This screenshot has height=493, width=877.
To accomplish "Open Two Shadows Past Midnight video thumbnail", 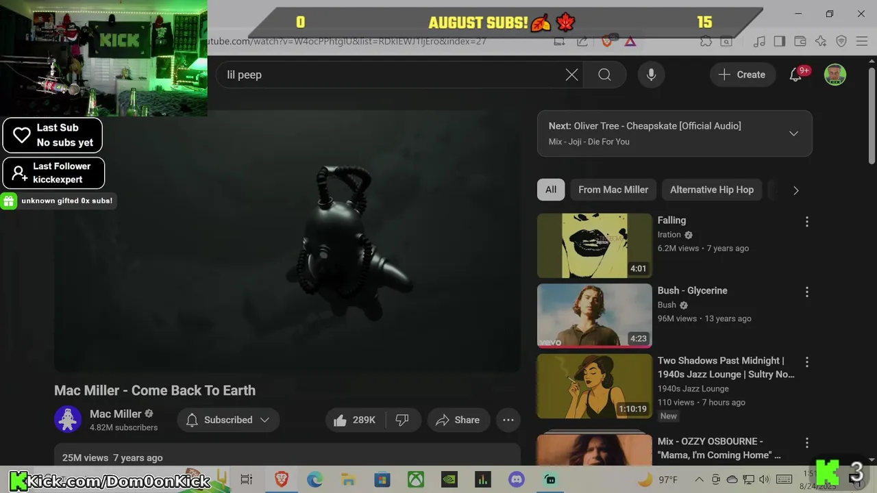I will (595, 386).
